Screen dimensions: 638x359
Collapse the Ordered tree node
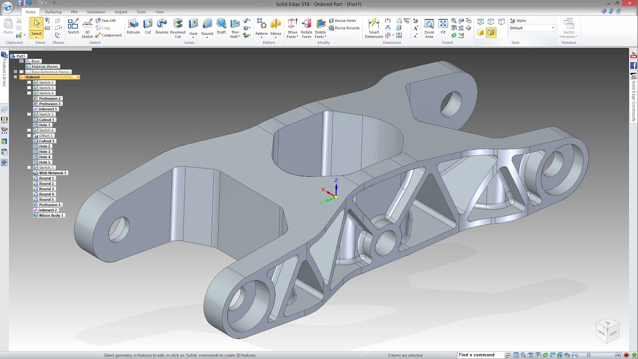[15, 77]
